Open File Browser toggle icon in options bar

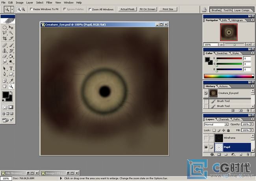point(204,9)
